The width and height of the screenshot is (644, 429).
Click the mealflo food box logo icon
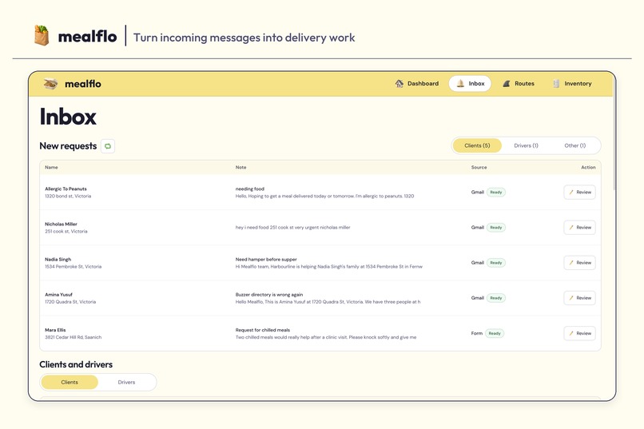(x=50, y=84)
